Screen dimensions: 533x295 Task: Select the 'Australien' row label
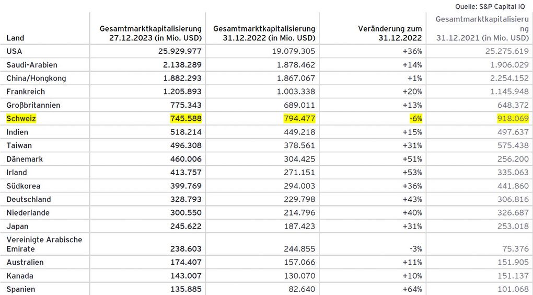(25, 263)
